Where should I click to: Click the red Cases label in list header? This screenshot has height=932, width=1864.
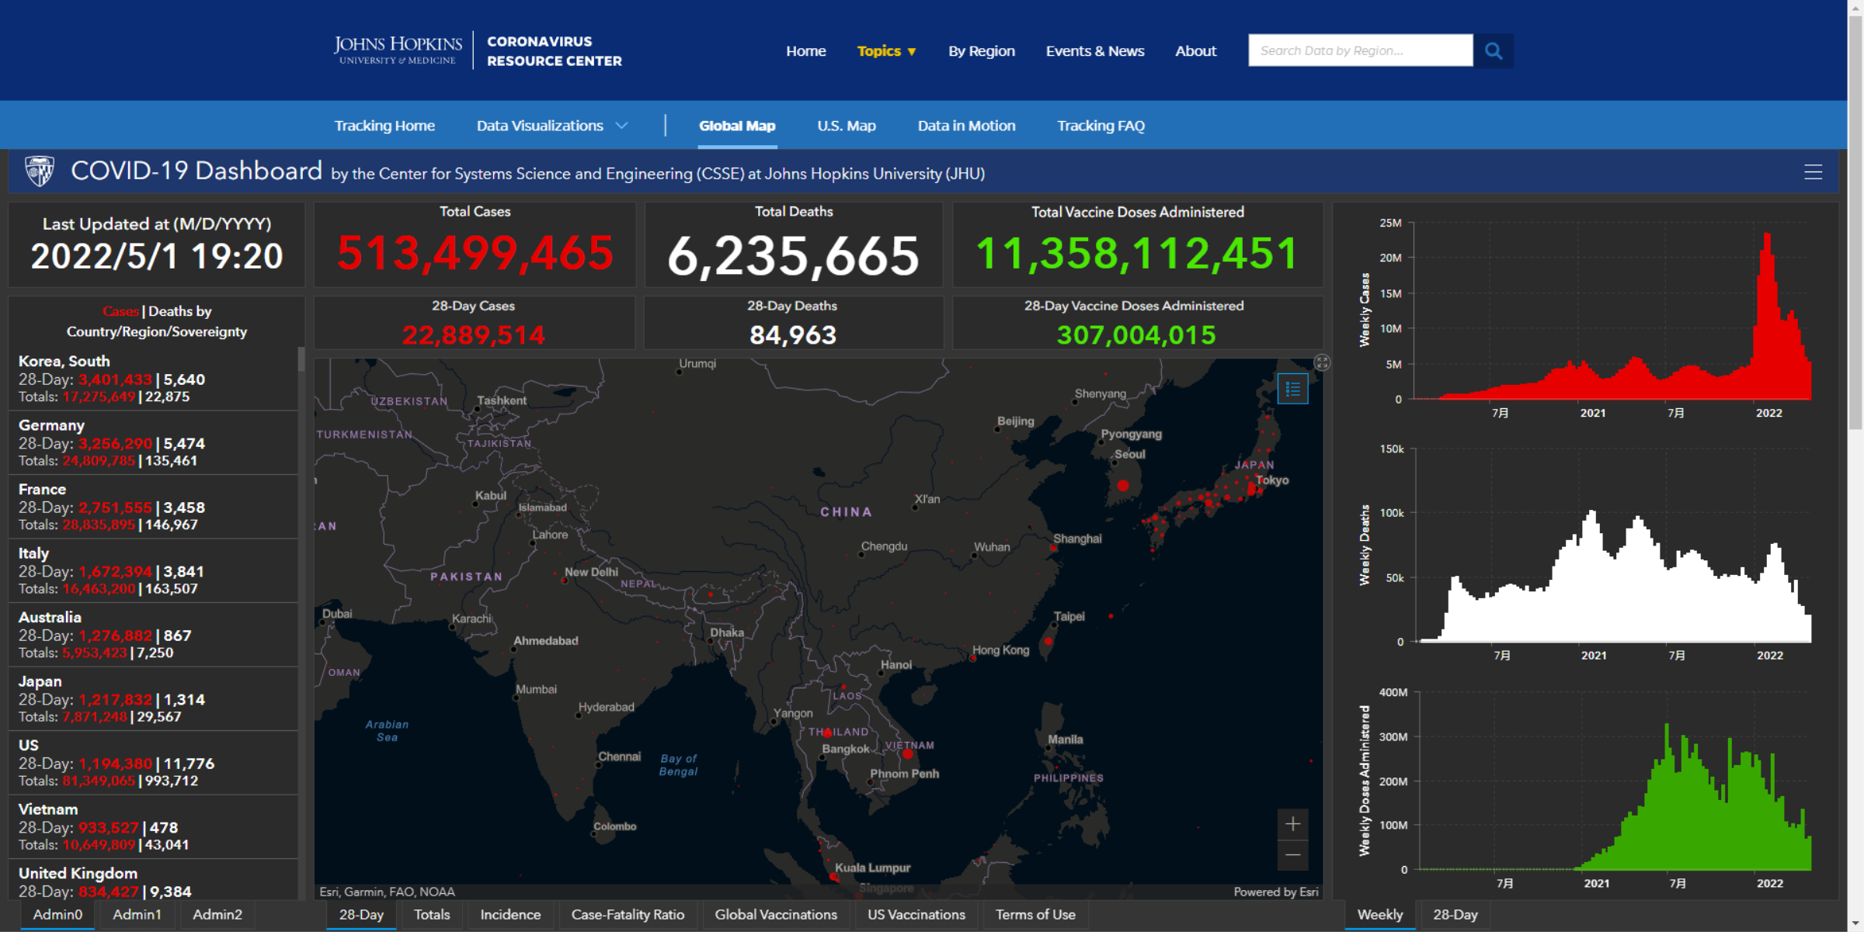tap(120, 311)
